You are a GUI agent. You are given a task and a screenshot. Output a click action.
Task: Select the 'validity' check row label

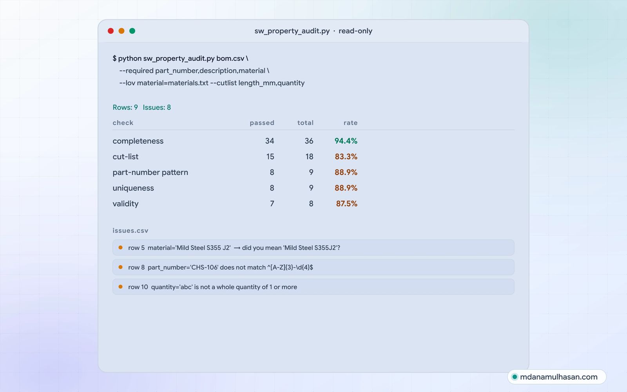point(125,203)
